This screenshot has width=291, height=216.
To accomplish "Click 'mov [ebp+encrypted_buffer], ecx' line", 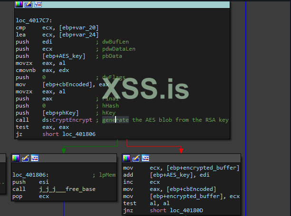I will pyautogui.click(x=181, y=197).
